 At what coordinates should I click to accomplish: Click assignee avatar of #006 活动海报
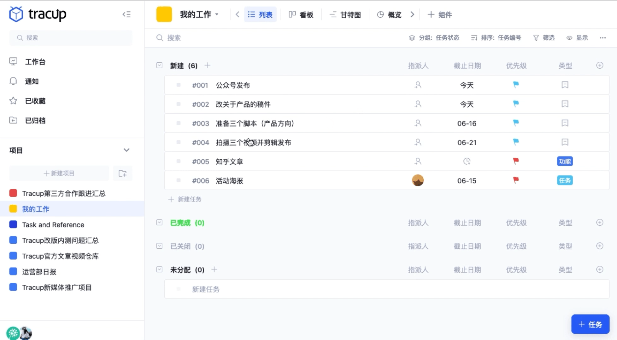[x=418, y=180]
